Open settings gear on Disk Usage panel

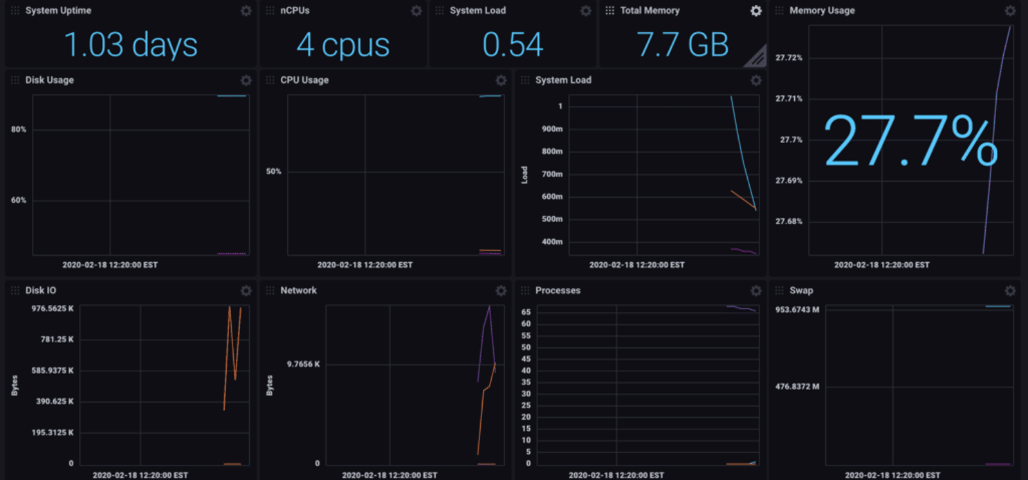(x=246, y=80)
